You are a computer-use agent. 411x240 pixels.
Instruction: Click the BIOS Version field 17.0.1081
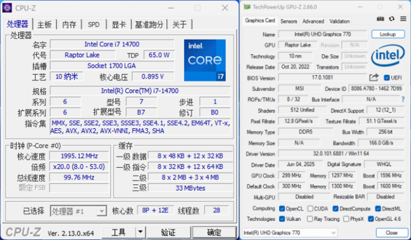pos(322,77)
